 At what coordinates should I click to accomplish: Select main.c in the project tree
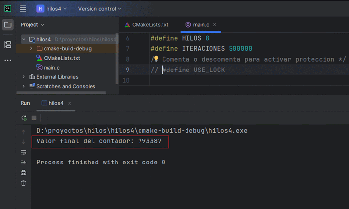point(51,67)
